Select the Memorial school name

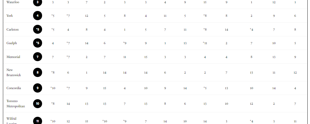pos(13,57)
